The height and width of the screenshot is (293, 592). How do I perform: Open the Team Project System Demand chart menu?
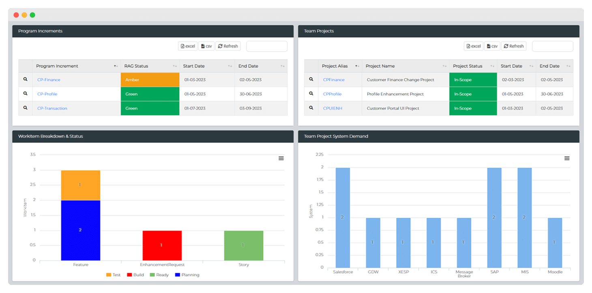point(567,158)
